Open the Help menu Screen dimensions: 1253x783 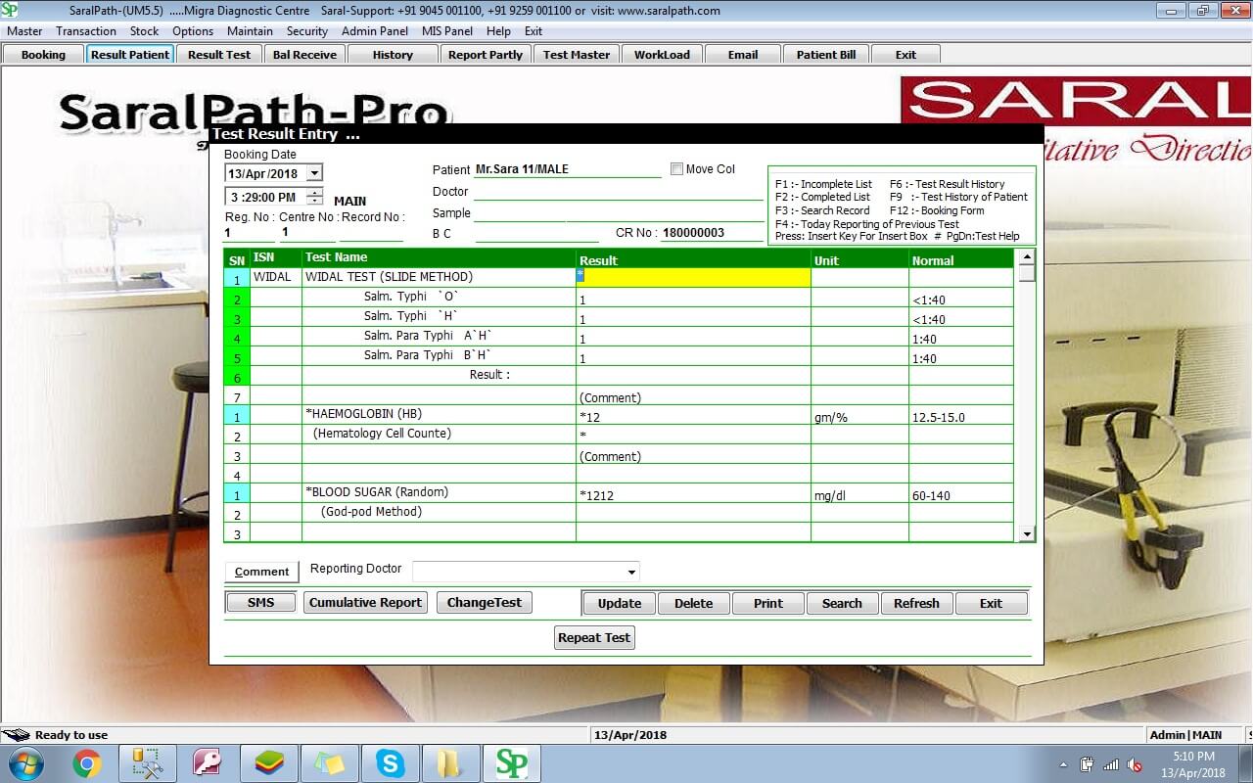tap(498, 31)
